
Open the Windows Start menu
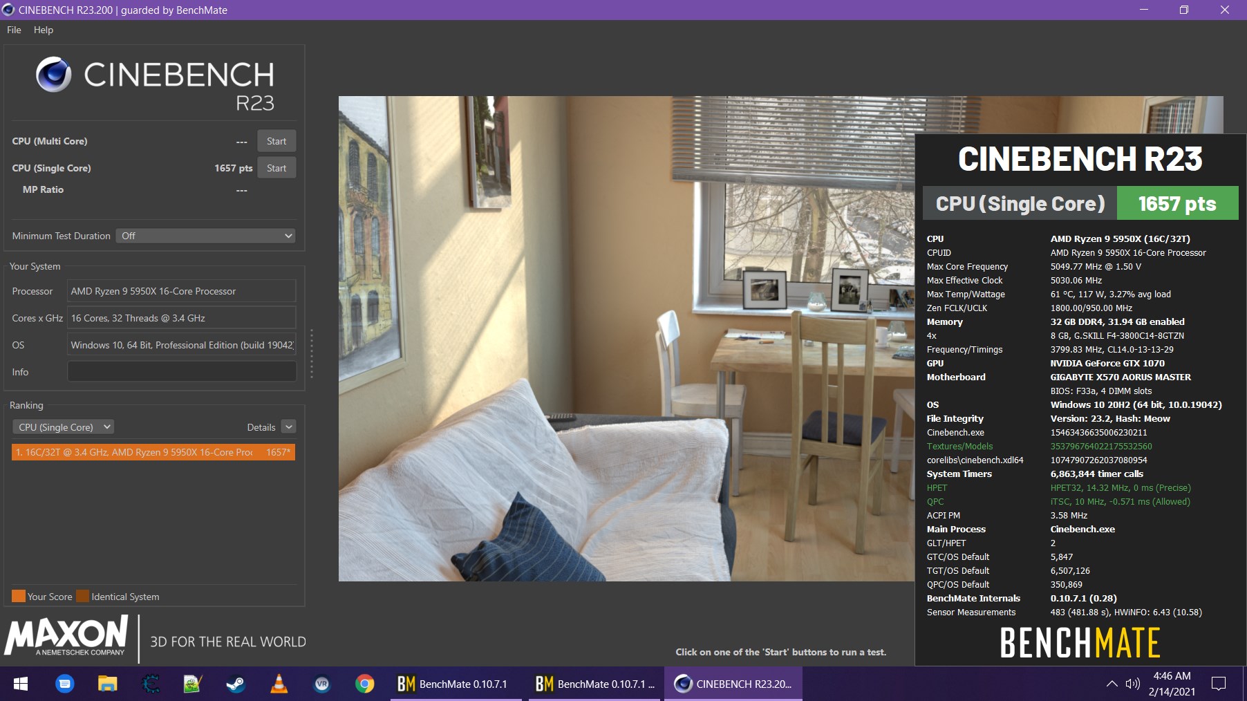click(x=21, y=684)
